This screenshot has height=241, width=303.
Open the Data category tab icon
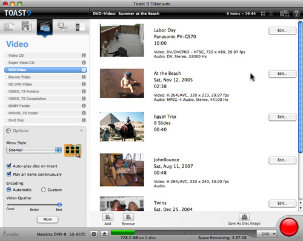point(9,27)
